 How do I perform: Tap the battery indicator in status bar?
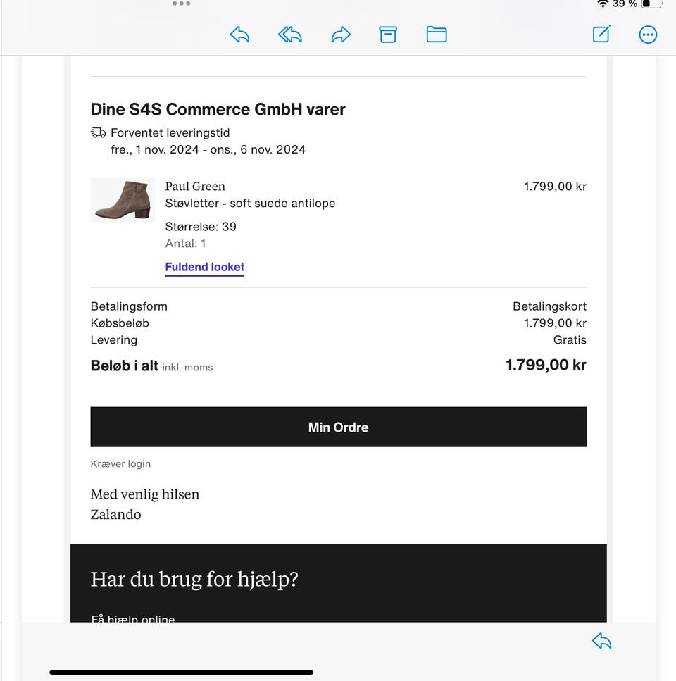pyautogui.click(x=651, y=4)
